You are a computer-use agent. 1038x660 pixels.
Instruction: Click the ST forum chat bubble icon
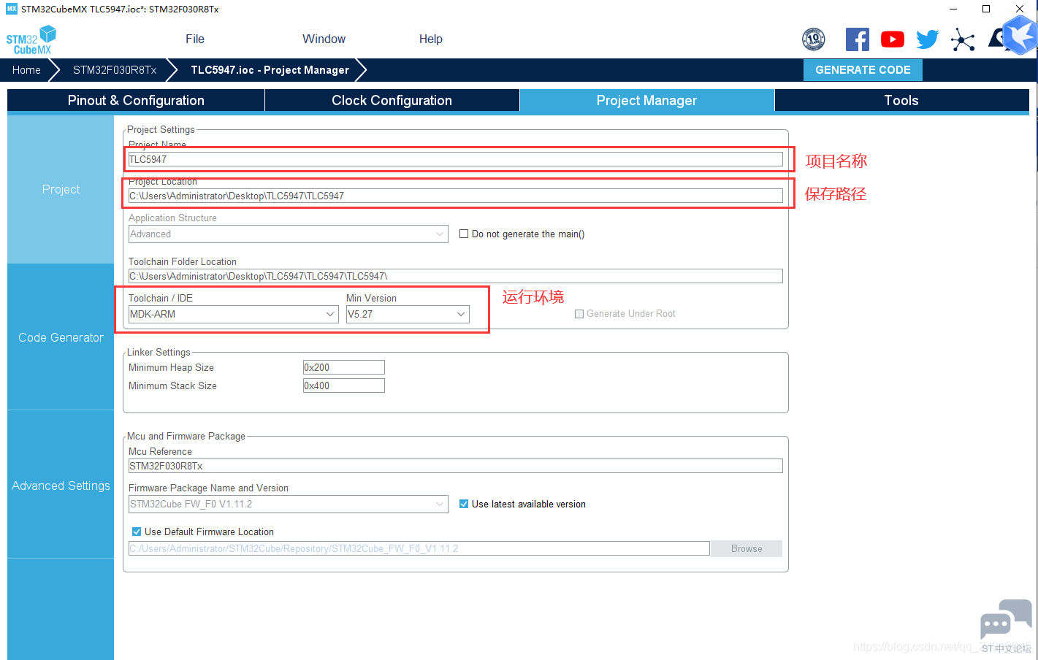coord(1006,620)
